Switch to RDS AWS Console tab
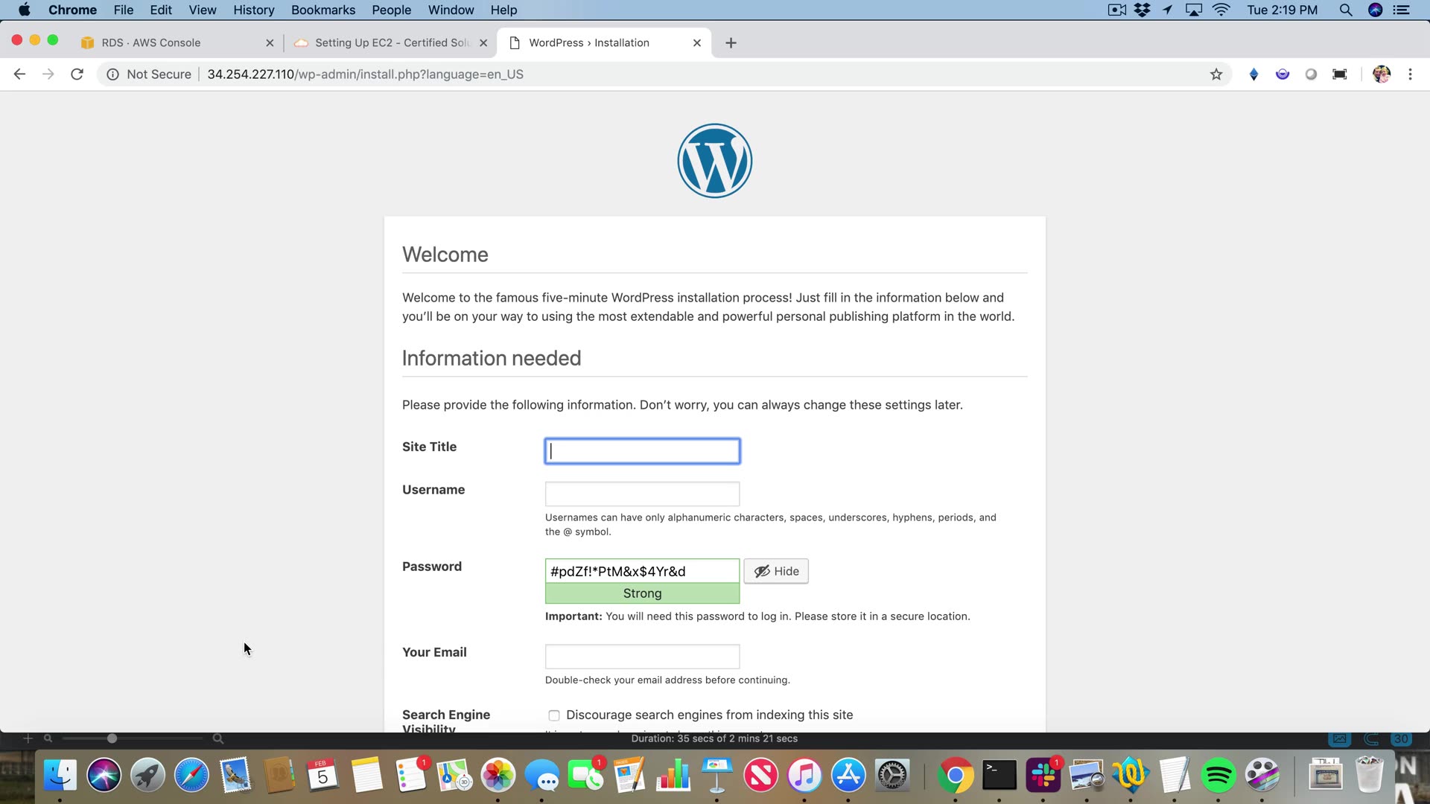The height and width of the screenshot is (804, 1430). 151,43
